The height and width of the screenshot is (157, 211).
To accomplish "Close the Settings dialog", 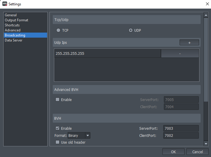I will click(207, 4).
